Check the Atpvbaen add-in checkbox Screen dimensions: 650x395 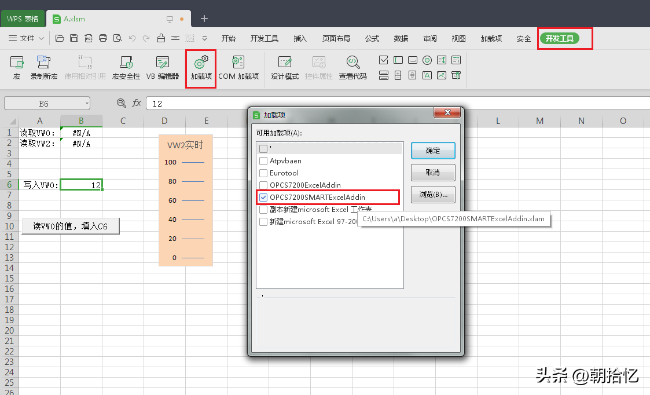tap(263, 161)
